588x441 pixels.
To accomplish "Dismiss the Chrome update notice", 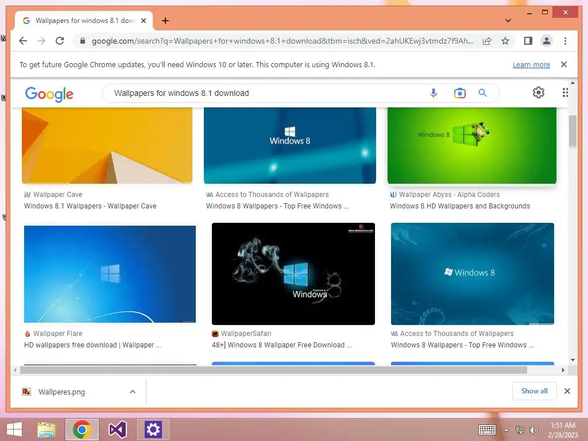I will tap(564, 64).
